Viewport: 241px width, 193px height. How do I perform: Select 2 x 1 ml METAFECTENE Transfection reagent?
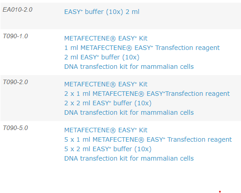click(x=147, y=94)
